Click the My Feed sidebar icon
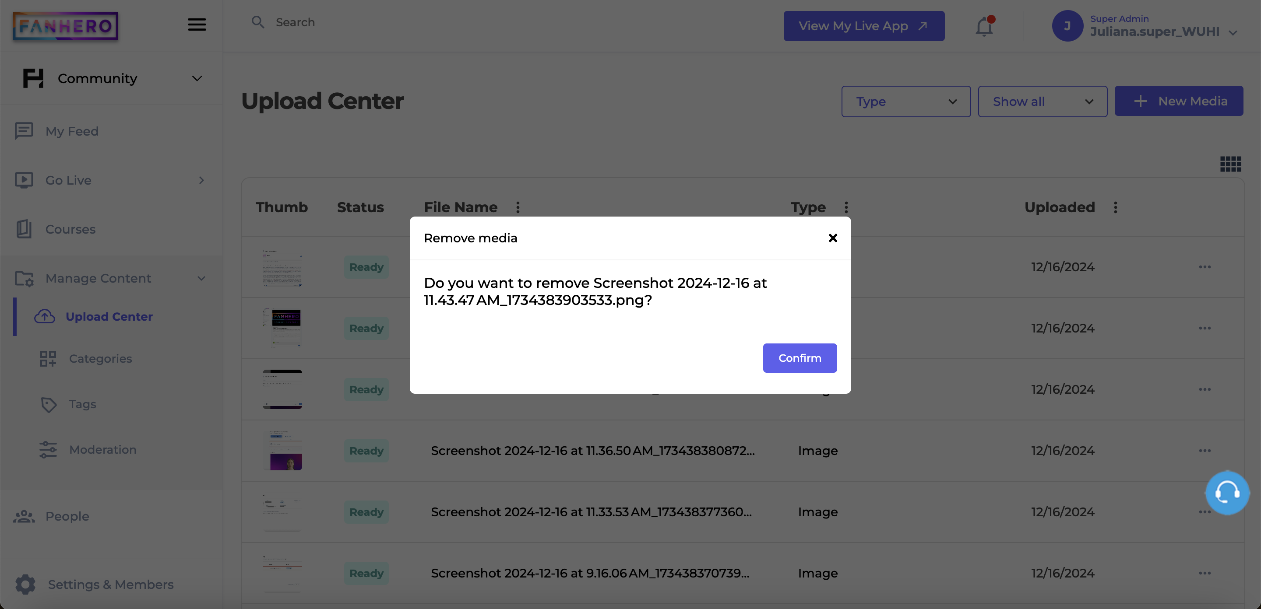Screen dimensions: 1261x609 point(24,130)
